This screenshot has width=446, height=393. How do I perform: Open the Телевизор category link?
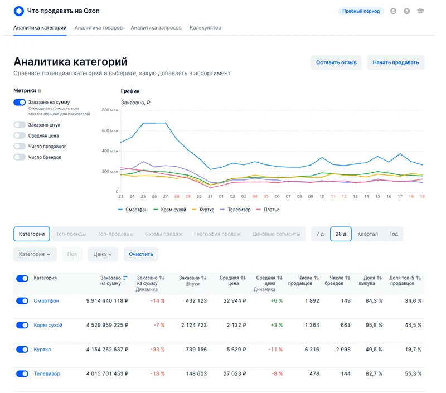47,373
